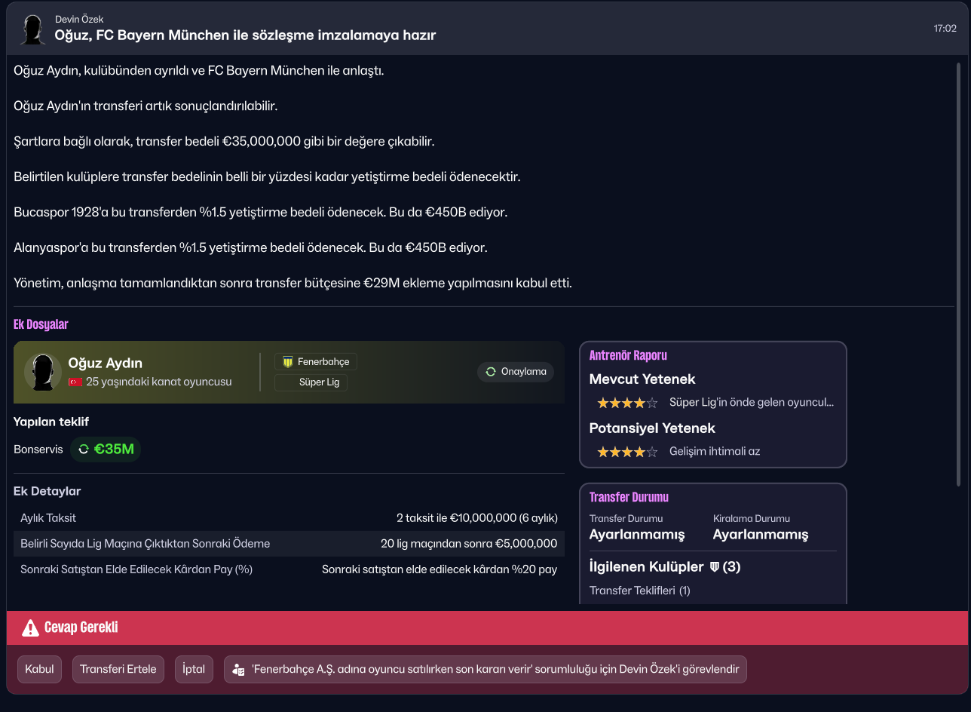
Task: Click the Kiralama Durumu label
Action: [x=752, y=519]
